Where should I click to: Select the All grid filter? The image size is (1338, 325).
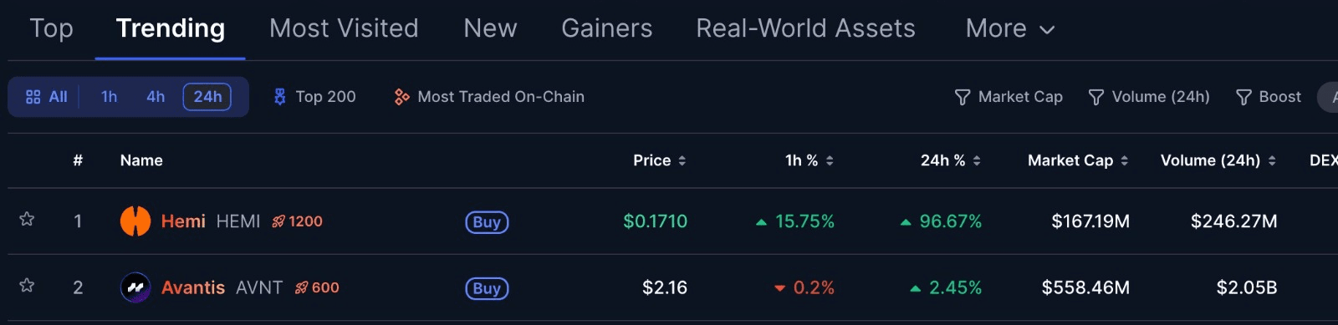[46, 97]
